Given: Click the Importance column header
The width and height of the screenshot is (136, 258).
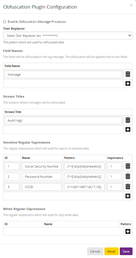Looking at the screenshot, I should (115, 158).
